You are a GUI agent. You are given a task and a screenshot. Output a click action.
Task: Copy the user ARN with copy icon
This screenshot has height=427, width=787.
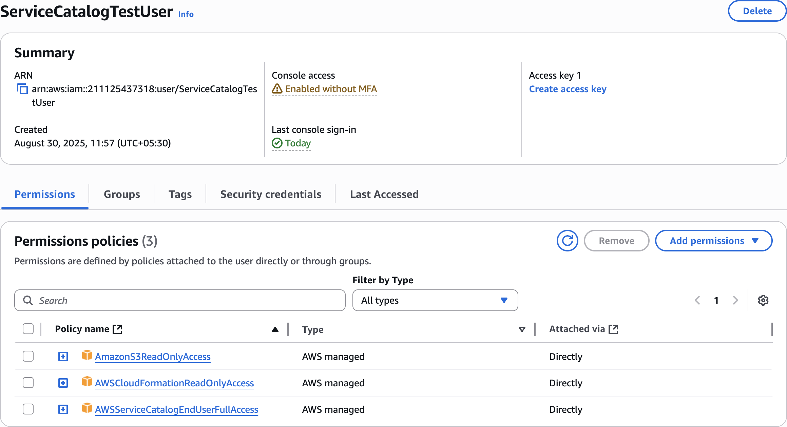(x=22, y=89)
